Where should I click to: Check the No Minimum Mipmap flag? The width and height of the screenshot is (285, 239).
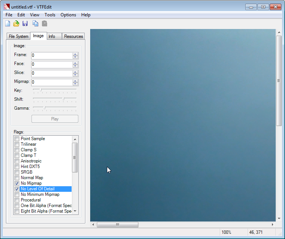[17, 195]
